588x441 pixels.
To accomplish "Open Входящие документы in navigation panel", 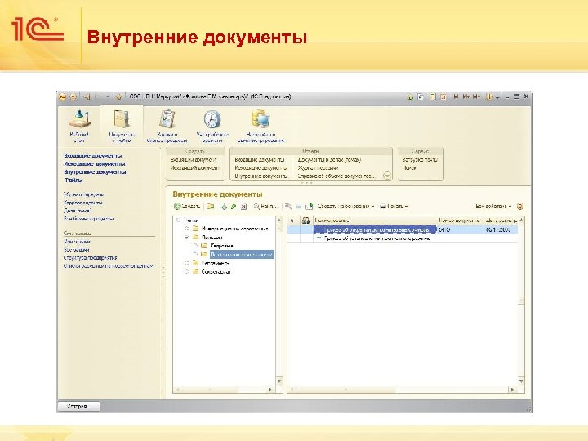I will (x=93, y=156).
